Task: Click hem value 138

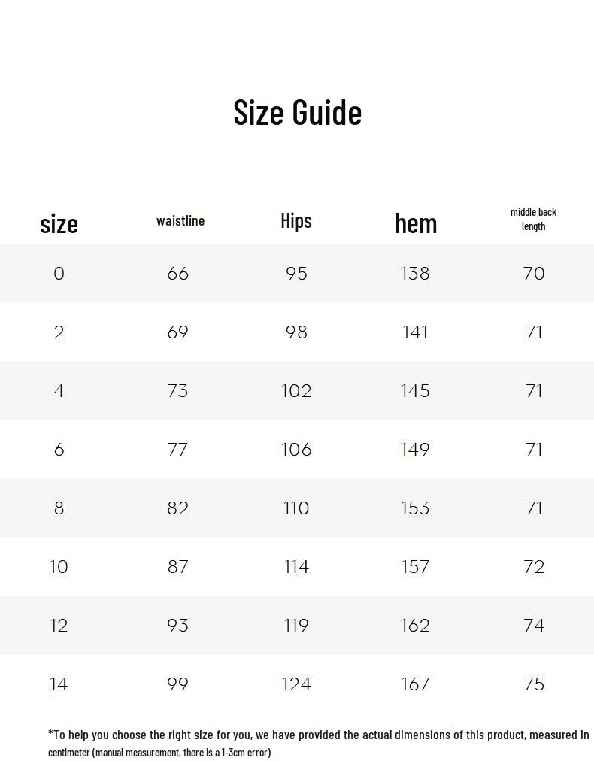Action: point(415,274)
